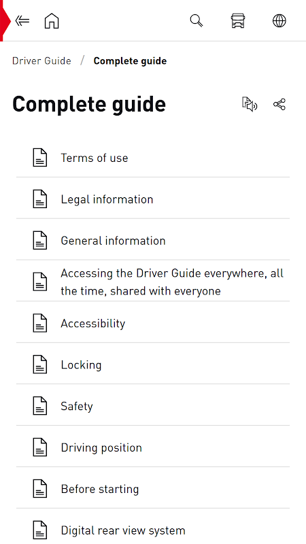This screenshot has width=306, height=544.
Task: Open language selection globe icon
Action: 279,21
